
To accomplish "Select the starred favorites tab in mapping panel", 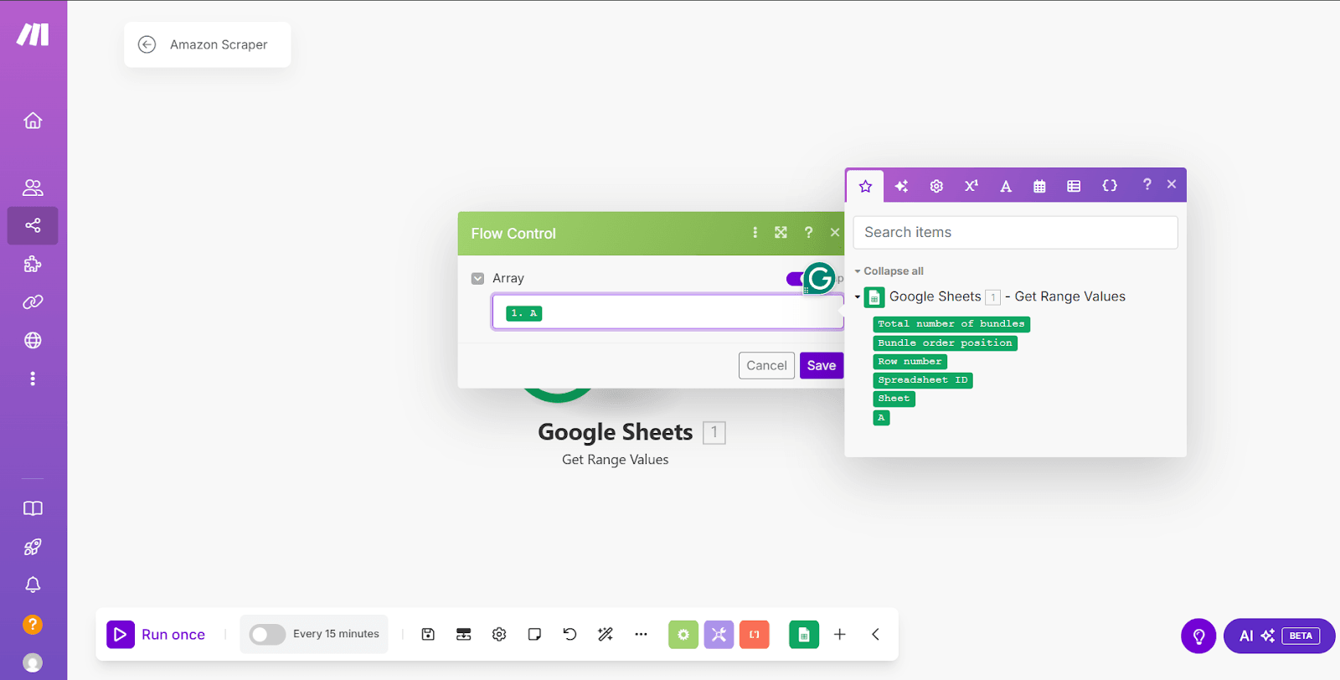I will [865, 186].
